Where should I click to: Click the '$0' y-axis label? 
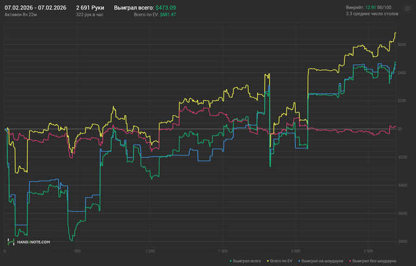[x=399, y=129]
